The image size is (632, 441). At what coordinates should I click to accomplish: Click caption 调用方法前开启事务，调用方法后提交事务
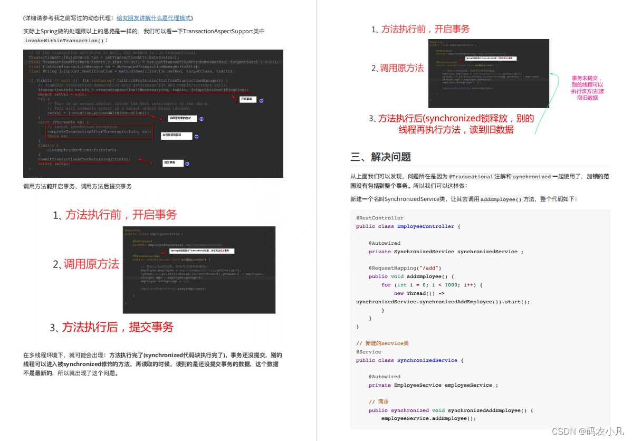(78, 186)
